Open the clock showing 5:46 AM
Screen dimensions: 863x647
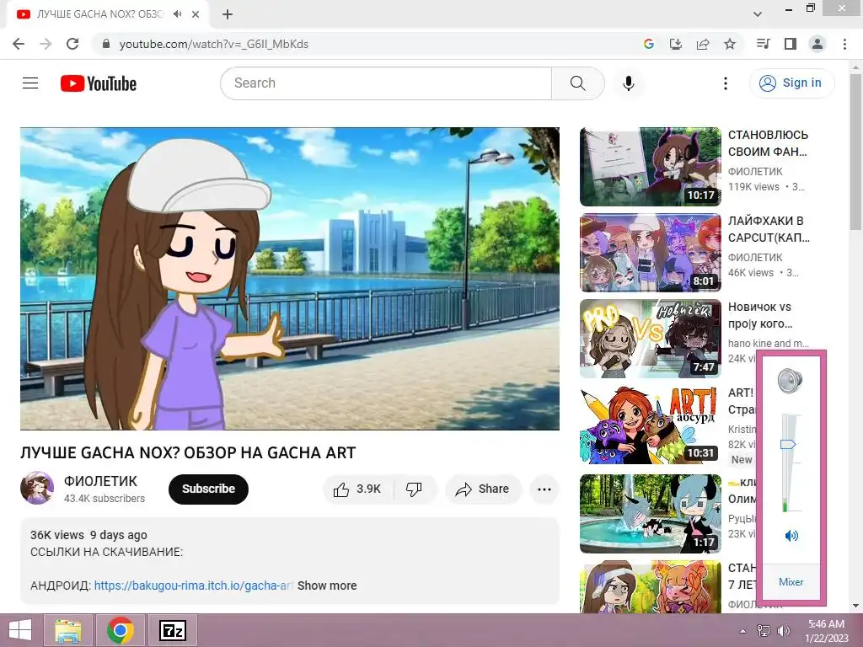click(x=826, y=631)
